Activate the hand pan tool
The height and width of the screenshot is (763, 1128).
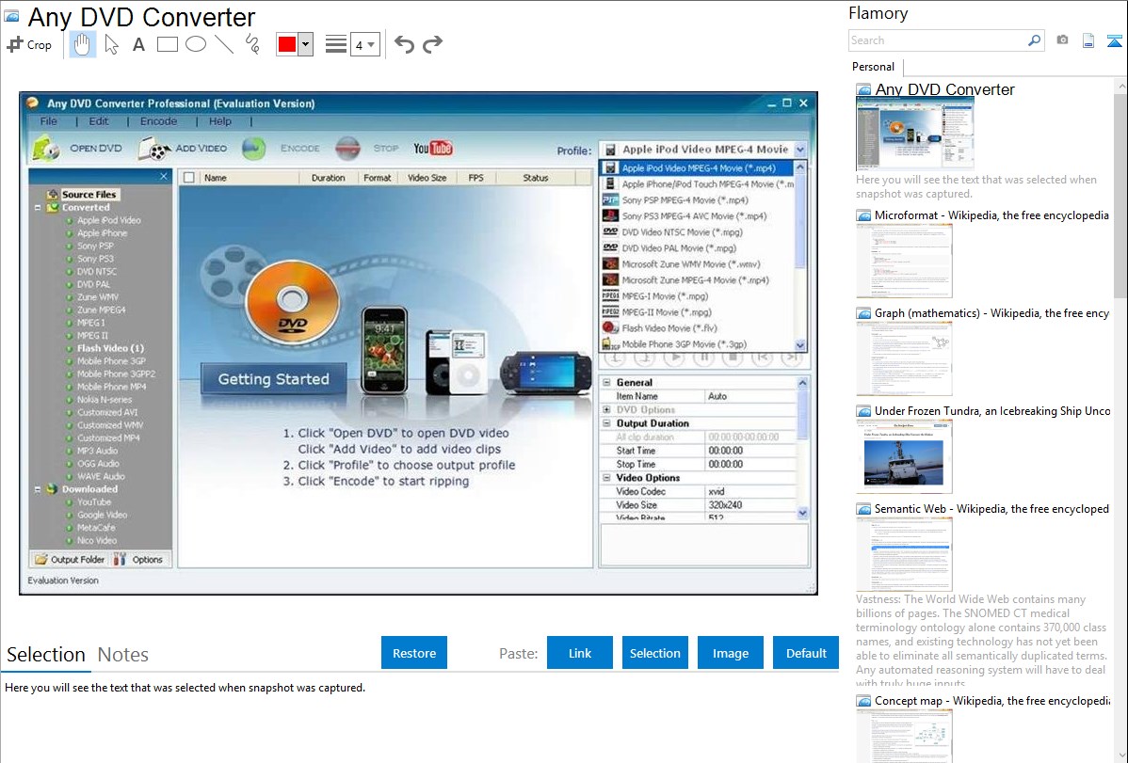(x=82, y=44)
